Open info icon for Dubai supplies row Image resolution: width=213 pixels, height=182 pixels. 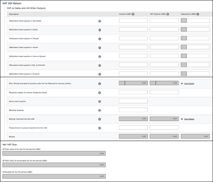point(100,30)
